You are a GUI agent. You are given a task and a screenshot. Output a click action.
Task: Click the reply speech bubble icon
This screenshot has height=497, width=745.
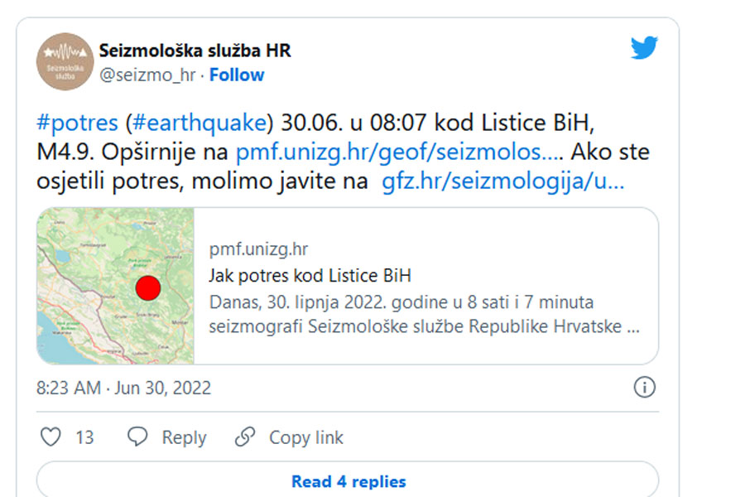(137, 437)
